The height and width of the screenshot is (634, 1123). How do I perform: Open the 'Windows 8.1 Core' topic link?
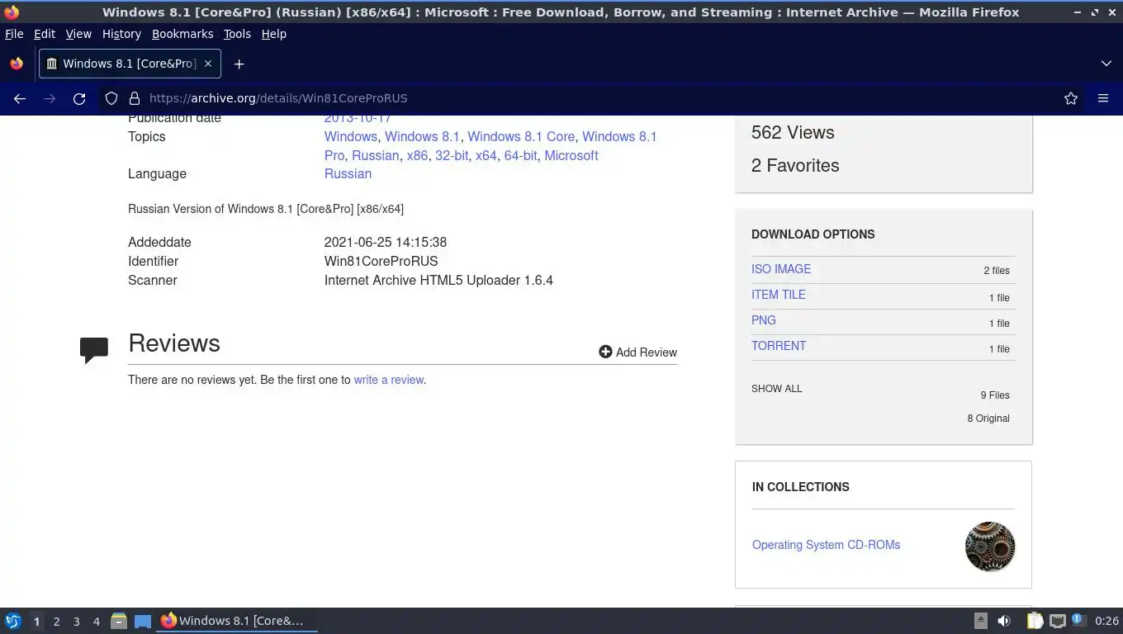click(x=521, y=136)
